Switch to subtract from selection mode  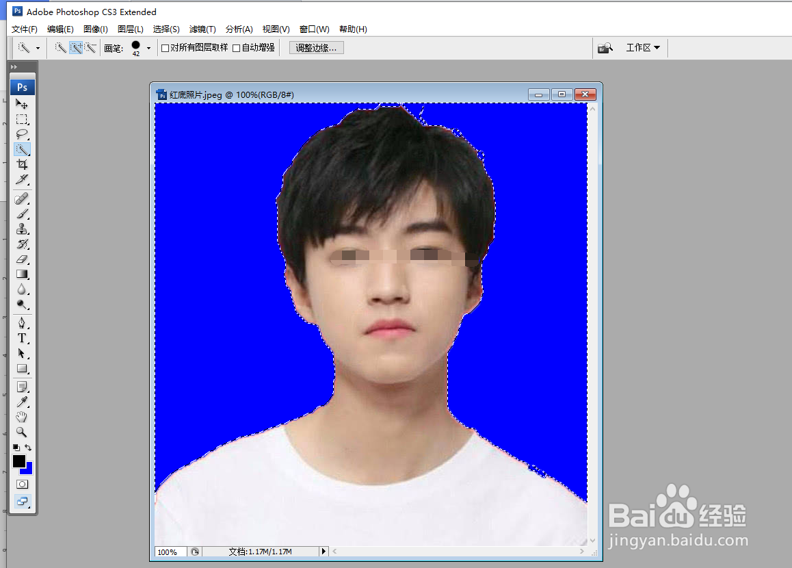click(x=92, y=48)
